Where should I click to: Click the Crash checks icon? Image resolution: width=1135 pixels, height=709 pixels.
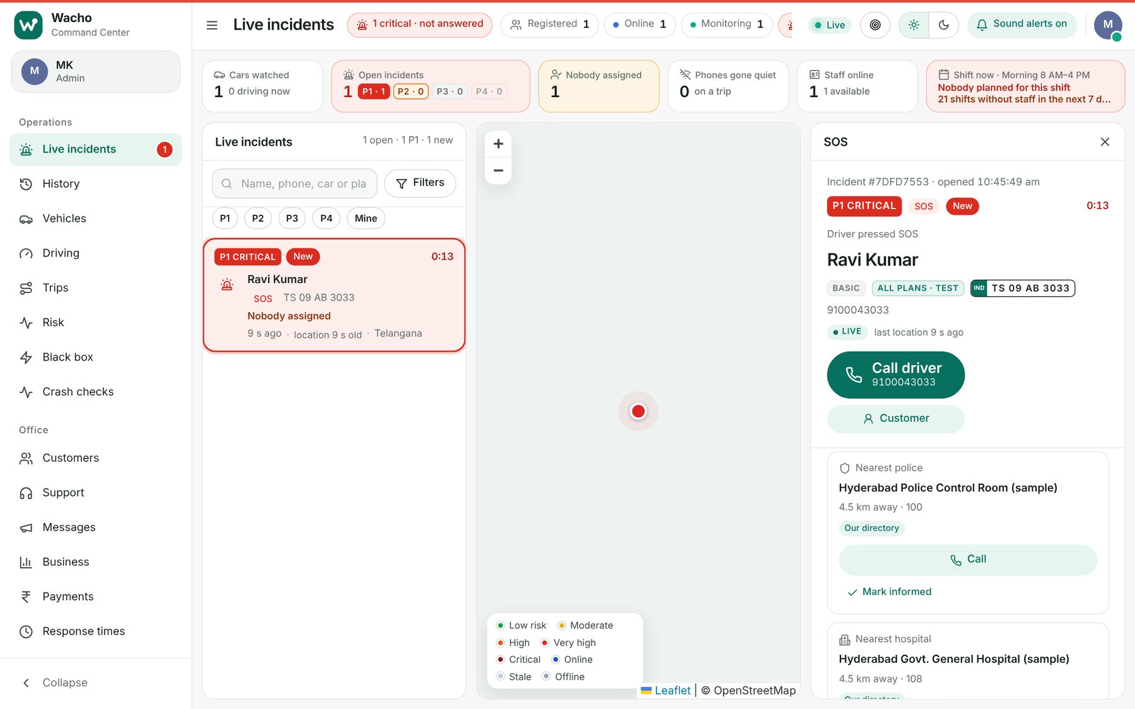pos(26,392)
